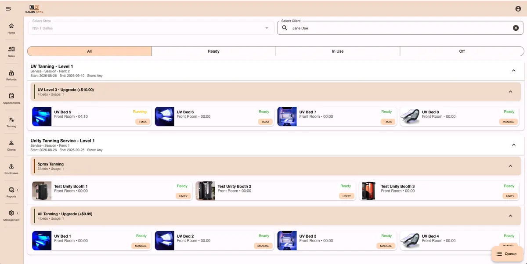Screen dimensions: 527x264
Task: Open the Tanning section
Action: pyautogui.click(x=11, y=122)
